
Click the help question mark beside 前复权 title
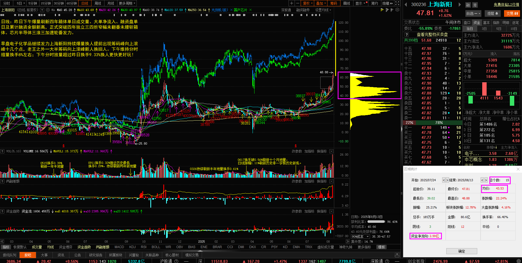point(42,10)
